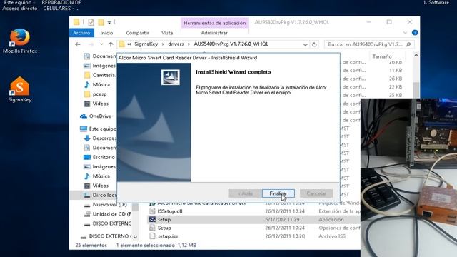Open the Archivo ribbon tab
The height and width of the screenshot is (257, 457).
click(81, 33)
